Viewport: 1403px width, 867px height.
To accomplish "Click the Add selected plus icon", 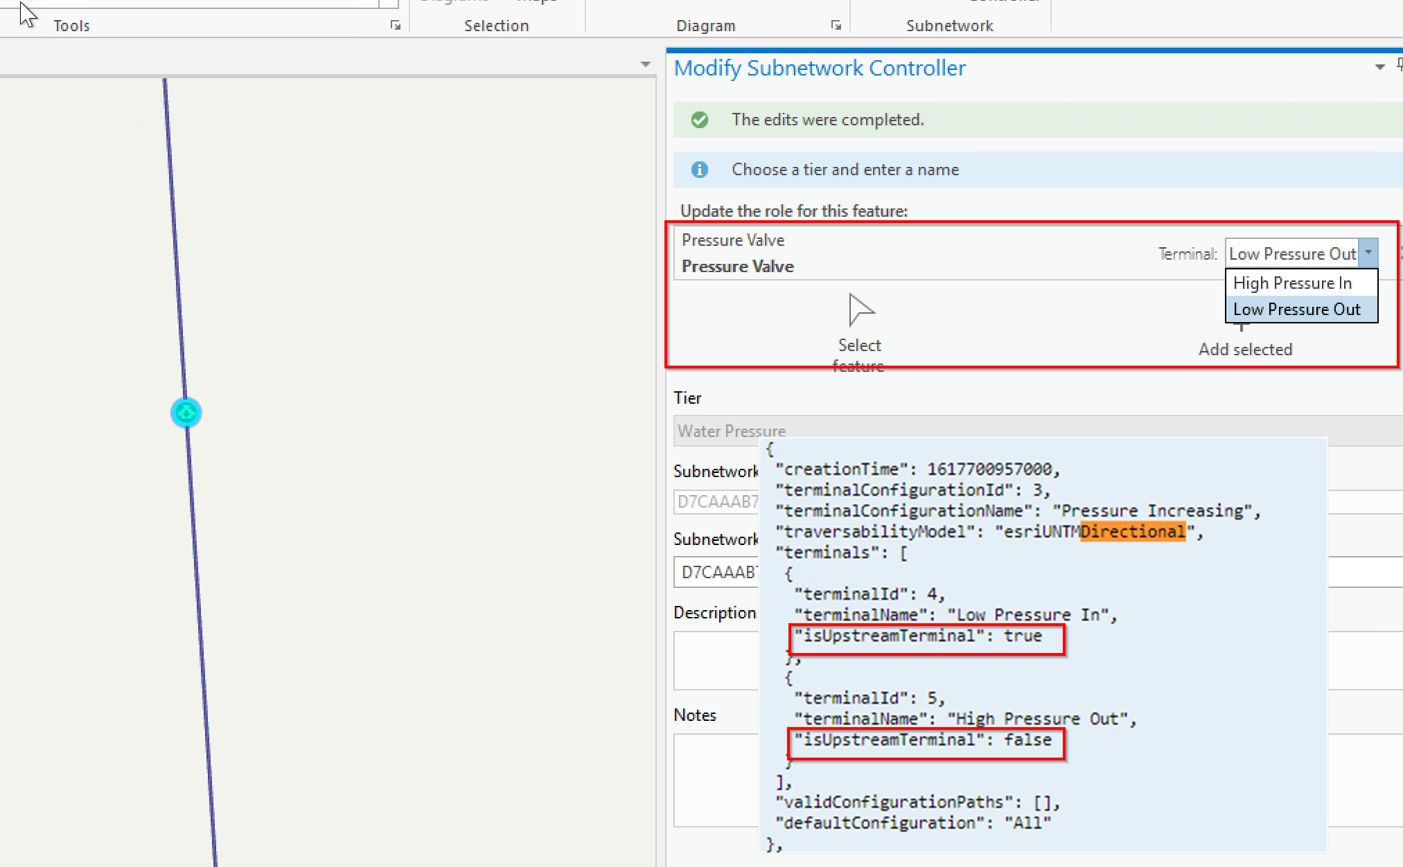I will click(1242, 327).
